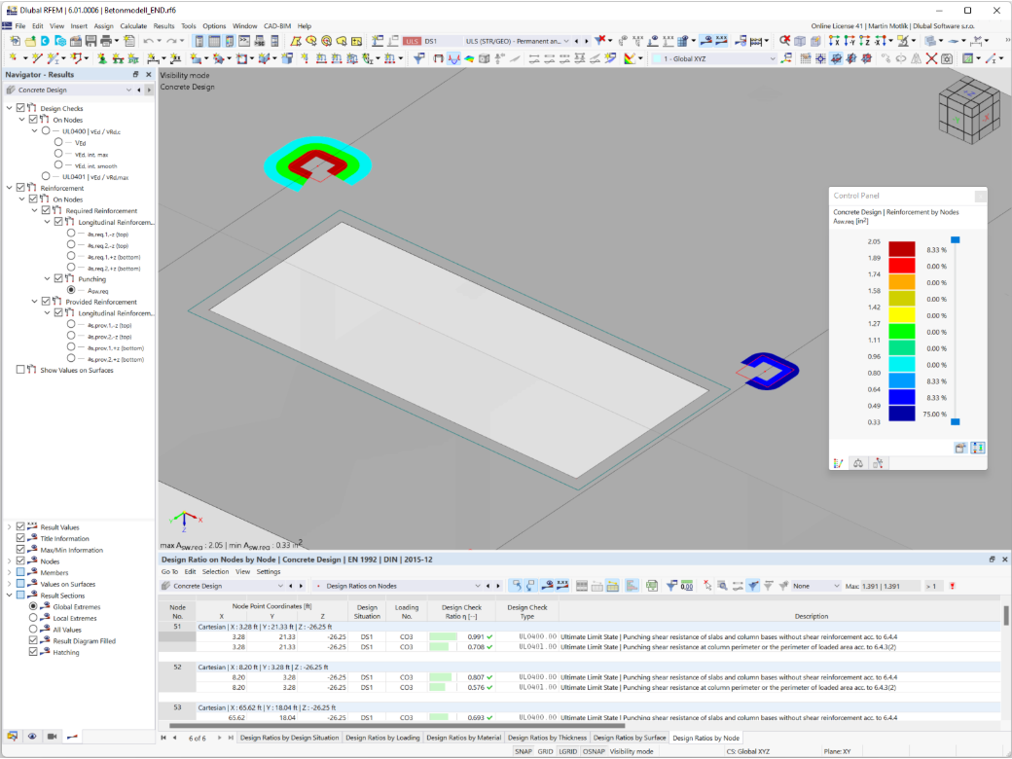The image size is (1012, 759).
Task: Click the red filter icon in table toolbar
Action: pyautogui.click(x=952, y=586)
